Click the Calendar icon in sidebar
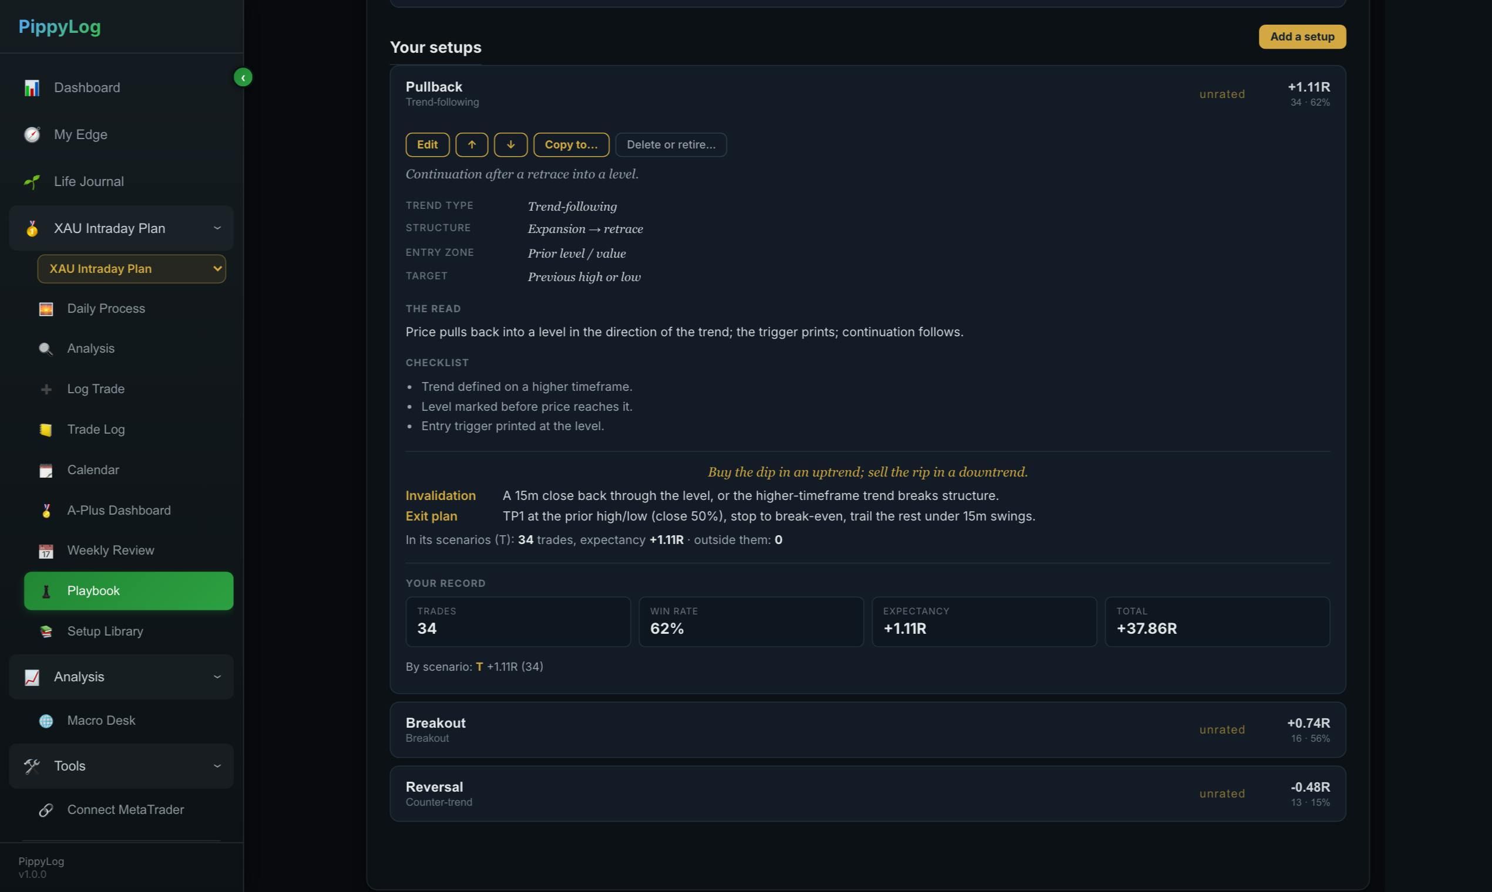1492x892 pixels. tap(46, 470)
